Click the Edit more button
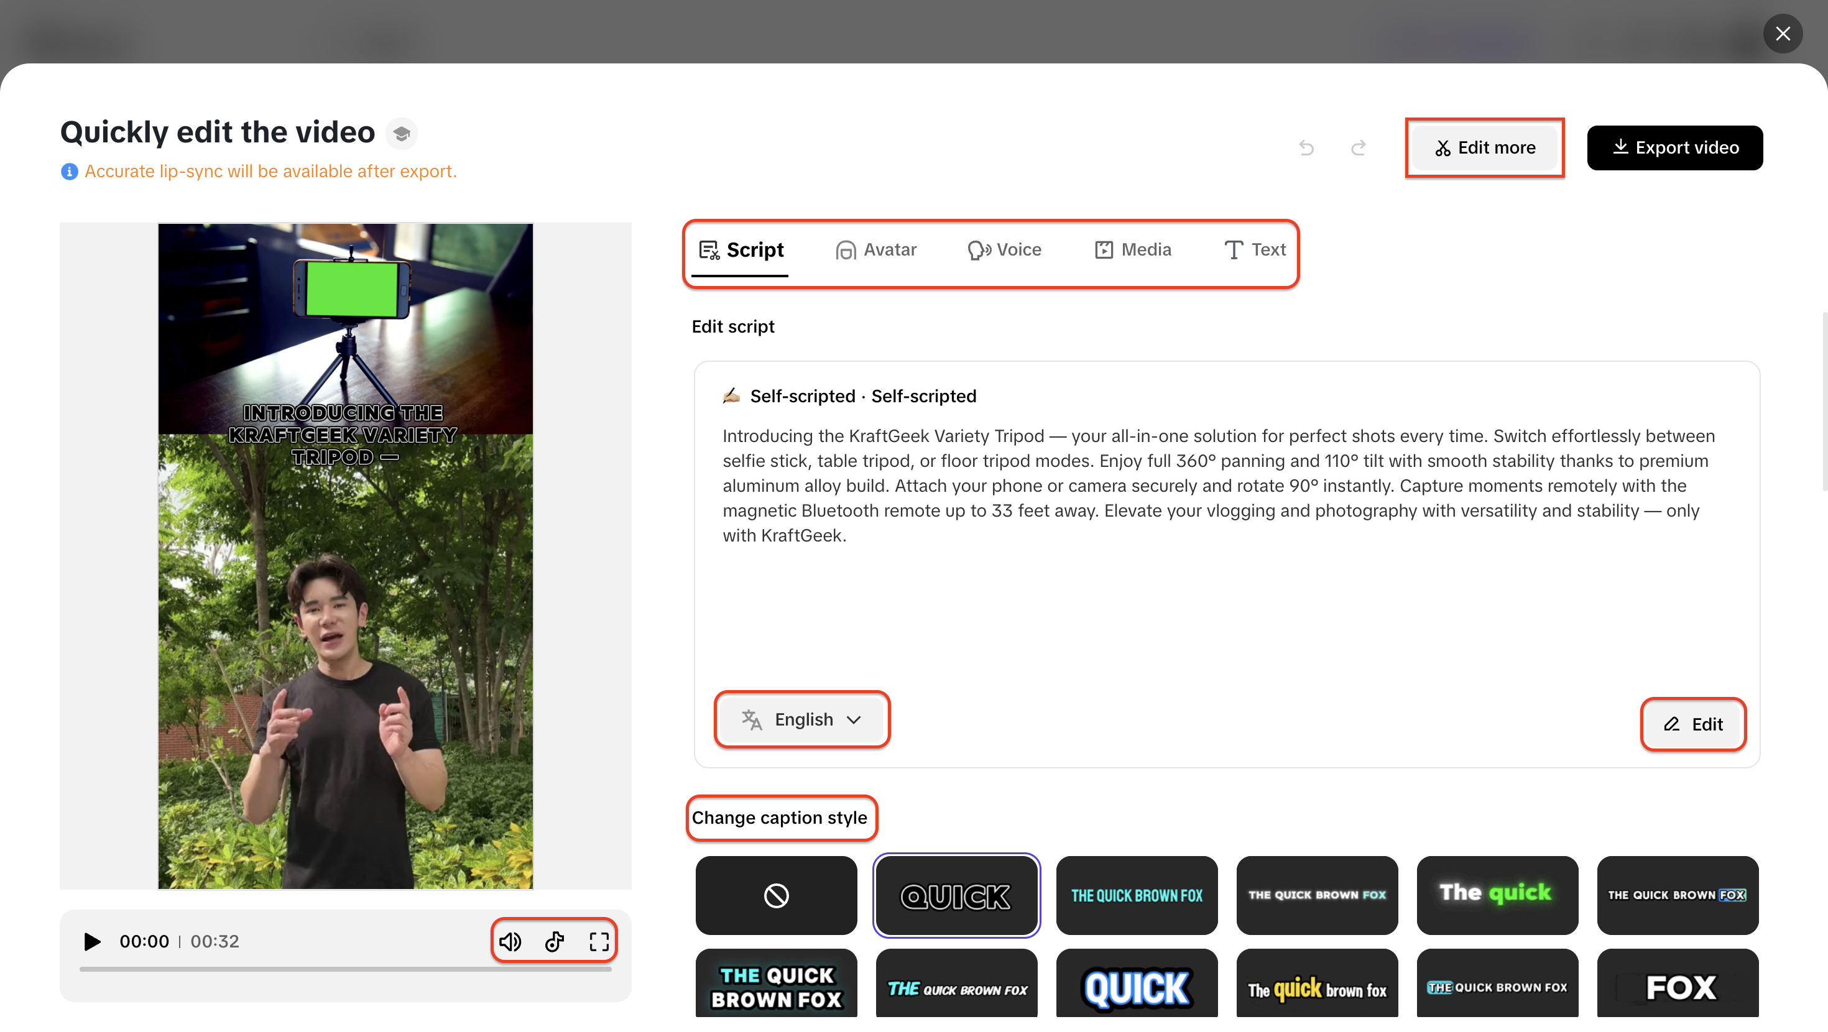 tap(1485, 147)
